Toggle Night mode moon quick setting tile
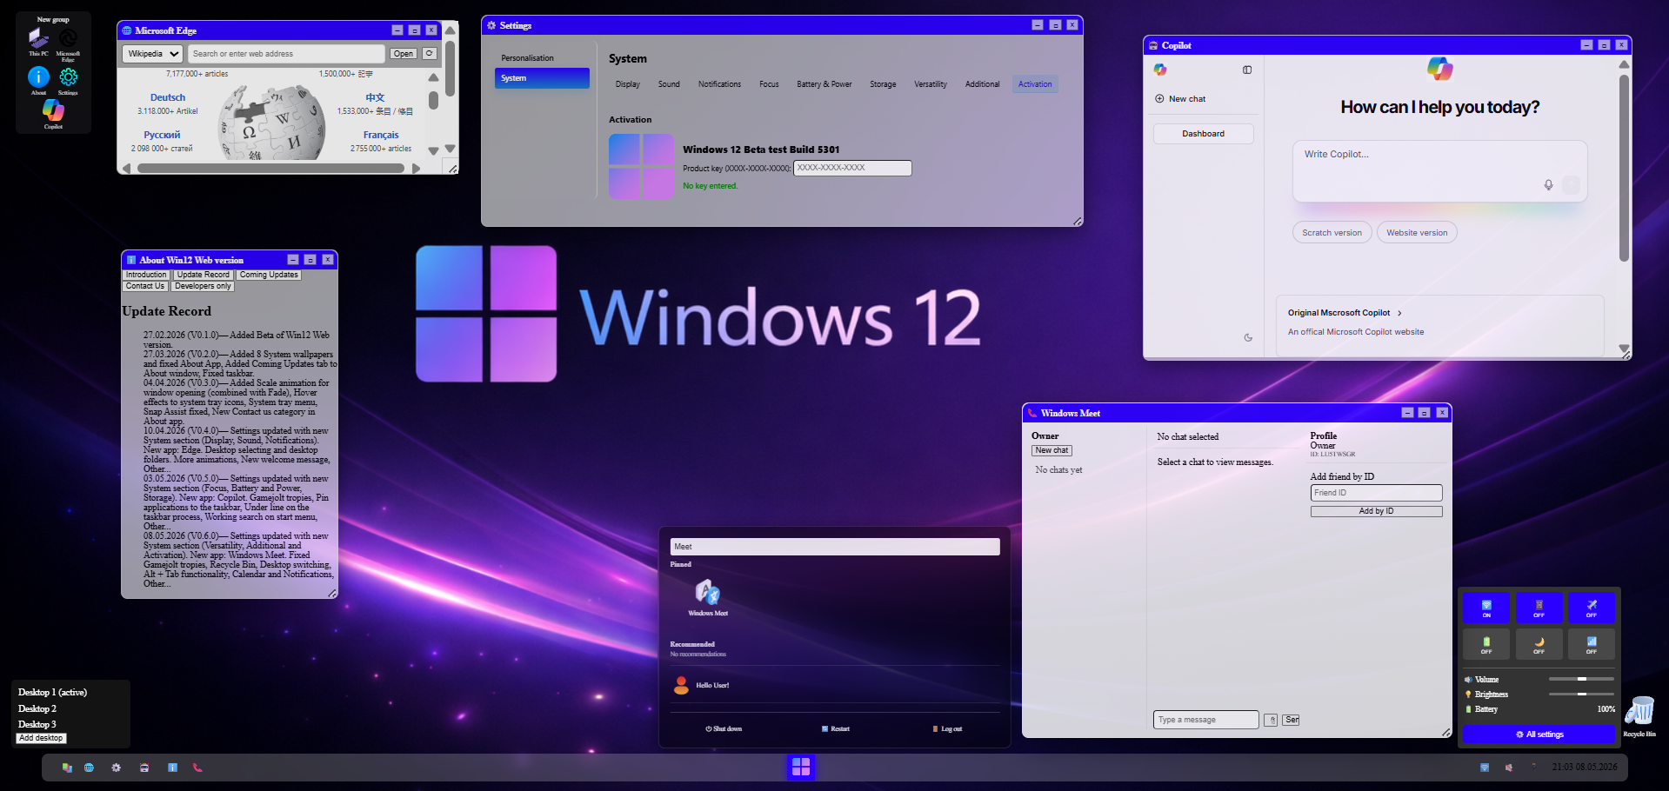 [x=1539, y=644]
